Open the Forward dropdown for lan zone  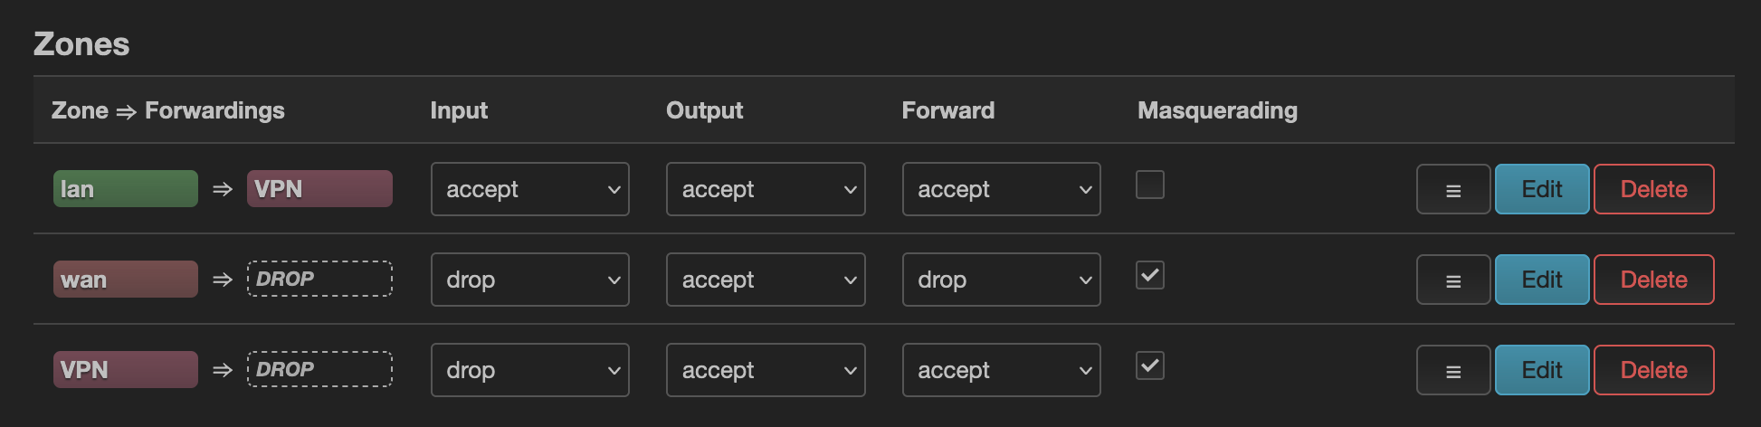[x=1001, y=189]
